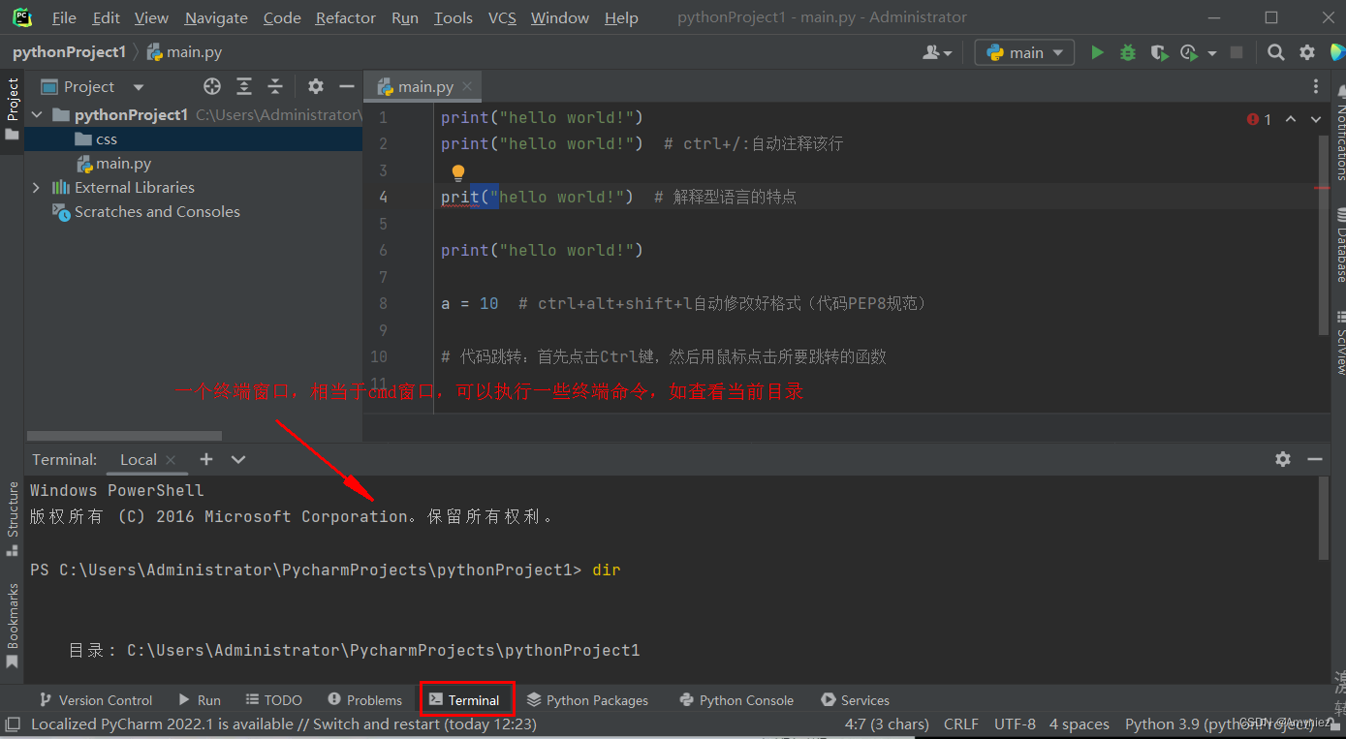Open the Problems tool window

365,699
